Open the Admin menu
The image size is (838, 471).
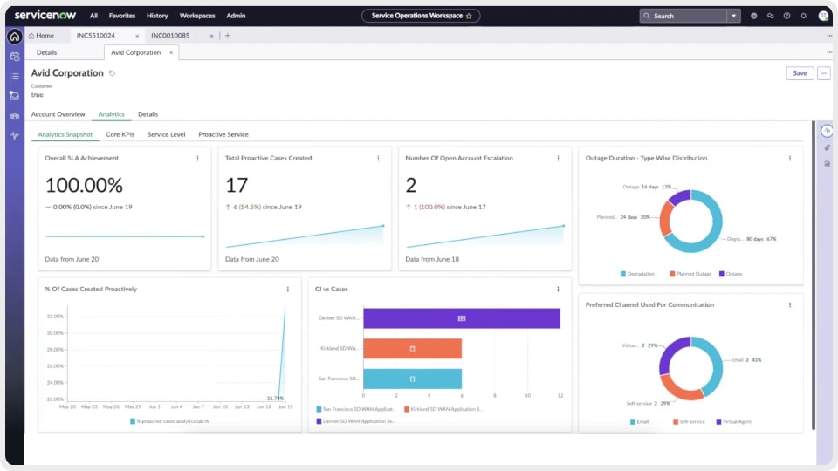tap(236, 16)
